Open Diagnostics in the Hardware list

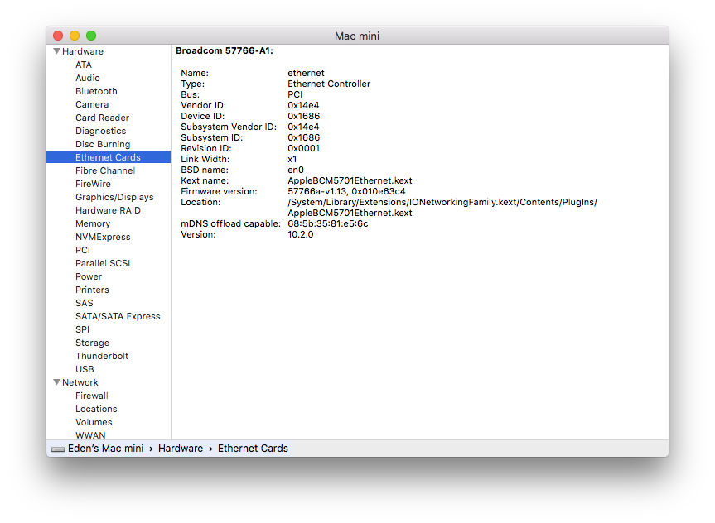(100, 131)
